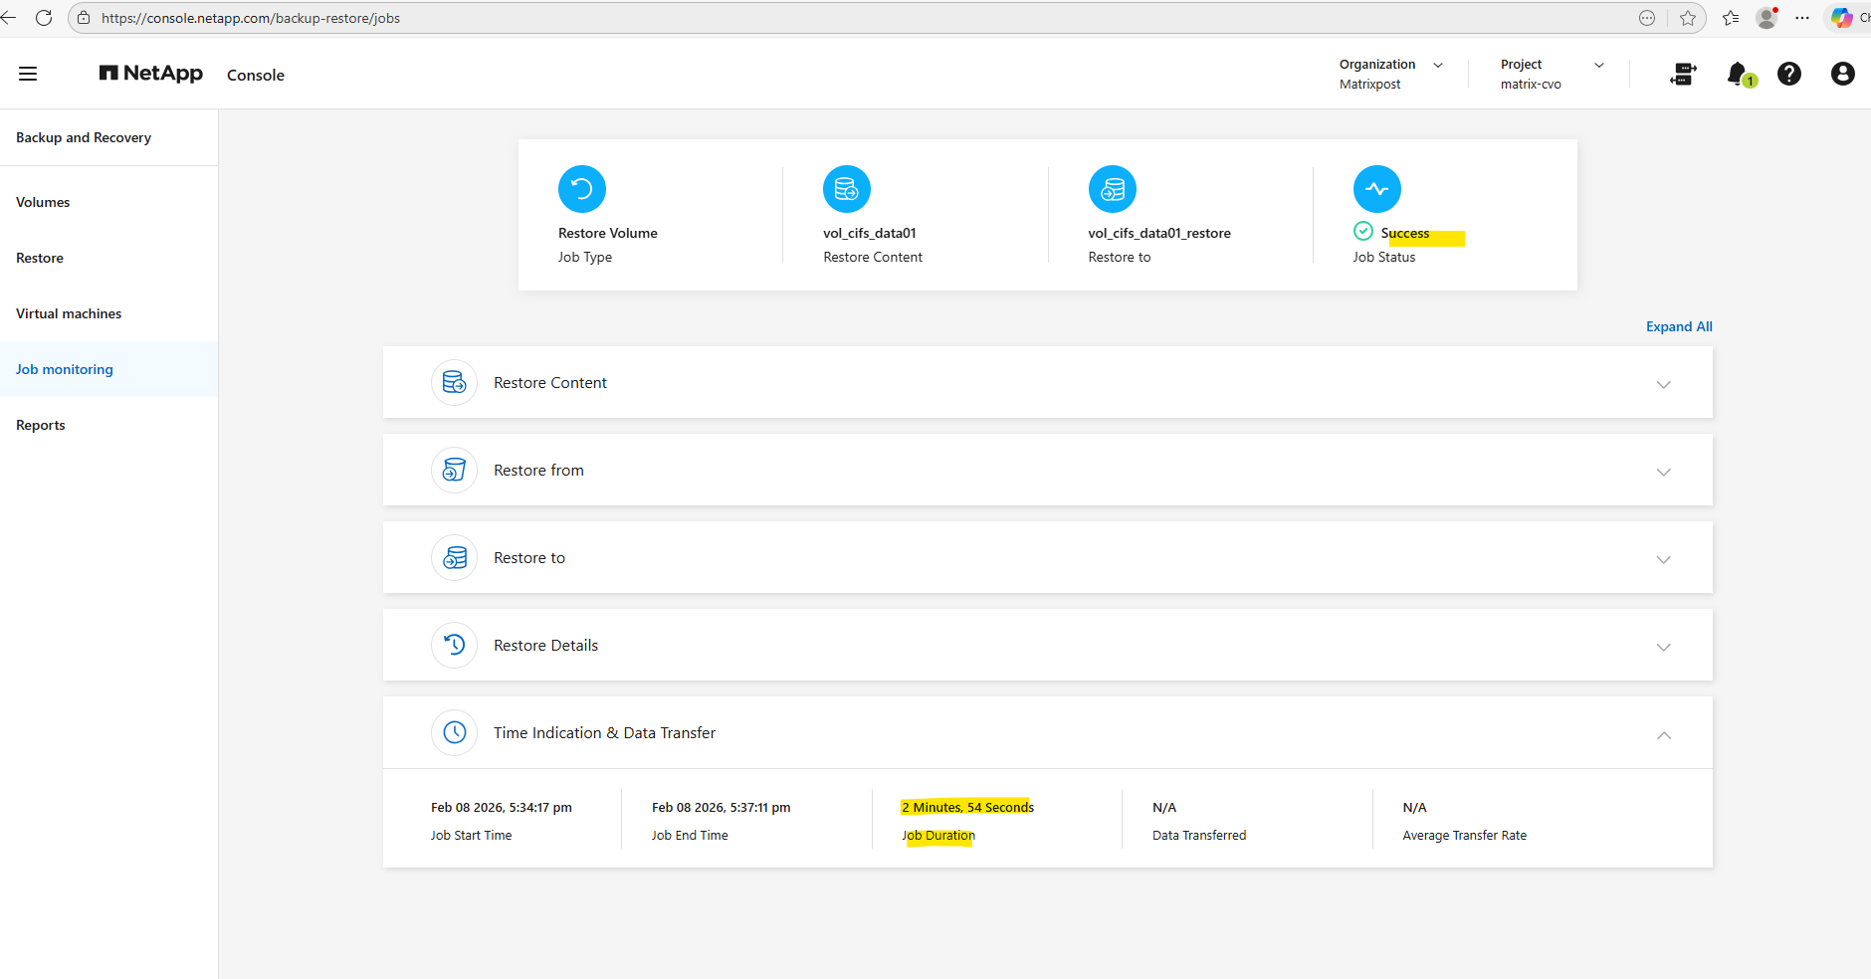Click the agents/systems icon in header

click(1683, 74)
